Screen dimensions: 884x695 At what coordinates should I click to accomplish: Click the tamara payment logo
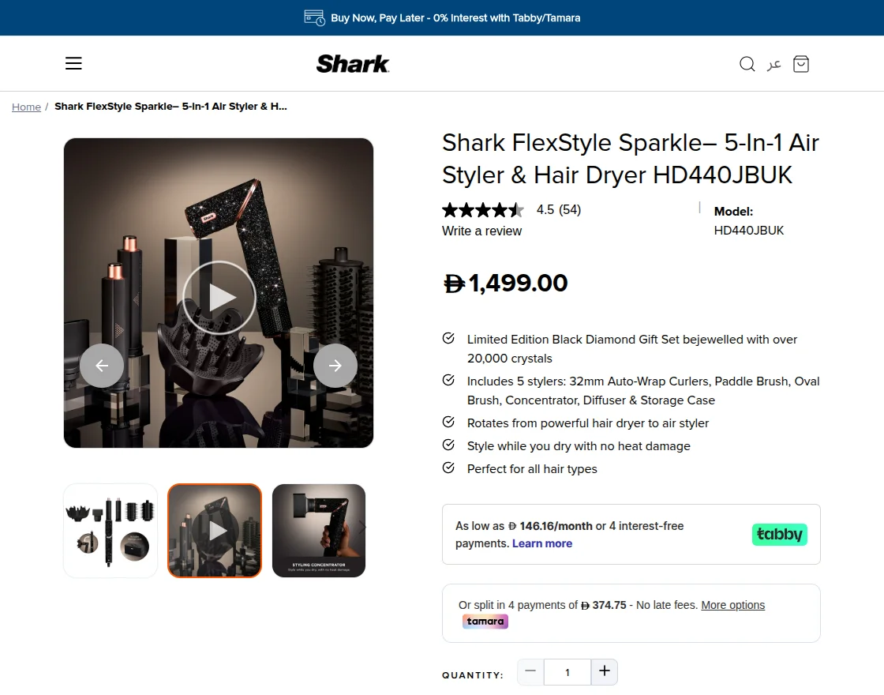(485, 622)
